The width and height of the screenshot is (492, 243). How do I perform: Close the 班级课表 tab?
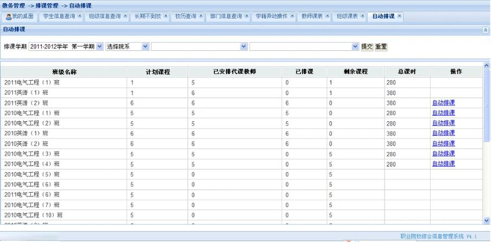[x=362, y=16]
